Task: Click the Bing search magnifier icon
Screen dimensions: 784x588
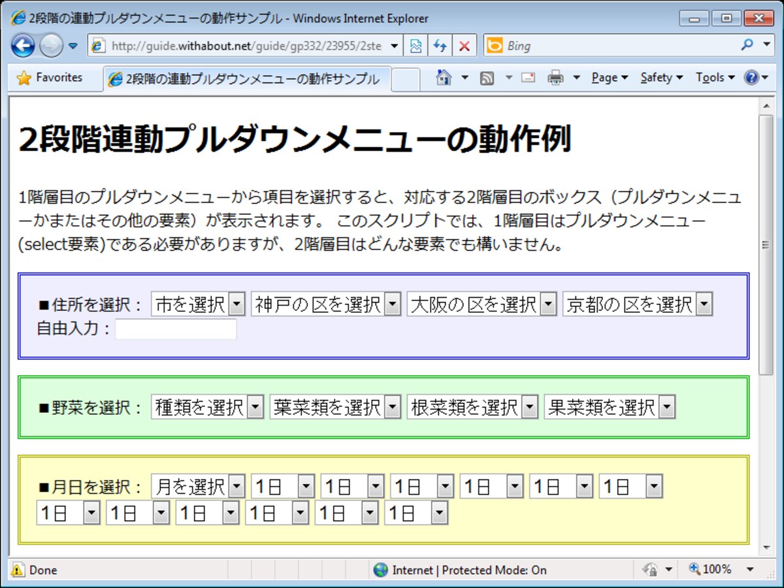Action: (x=747, y=45)
